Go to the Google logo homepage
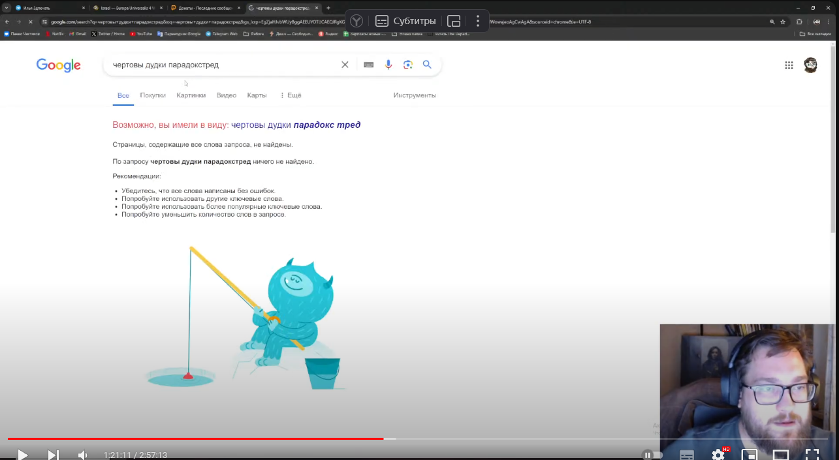The height and width of the screenshot is (460, 839). [x=59, y=65]
